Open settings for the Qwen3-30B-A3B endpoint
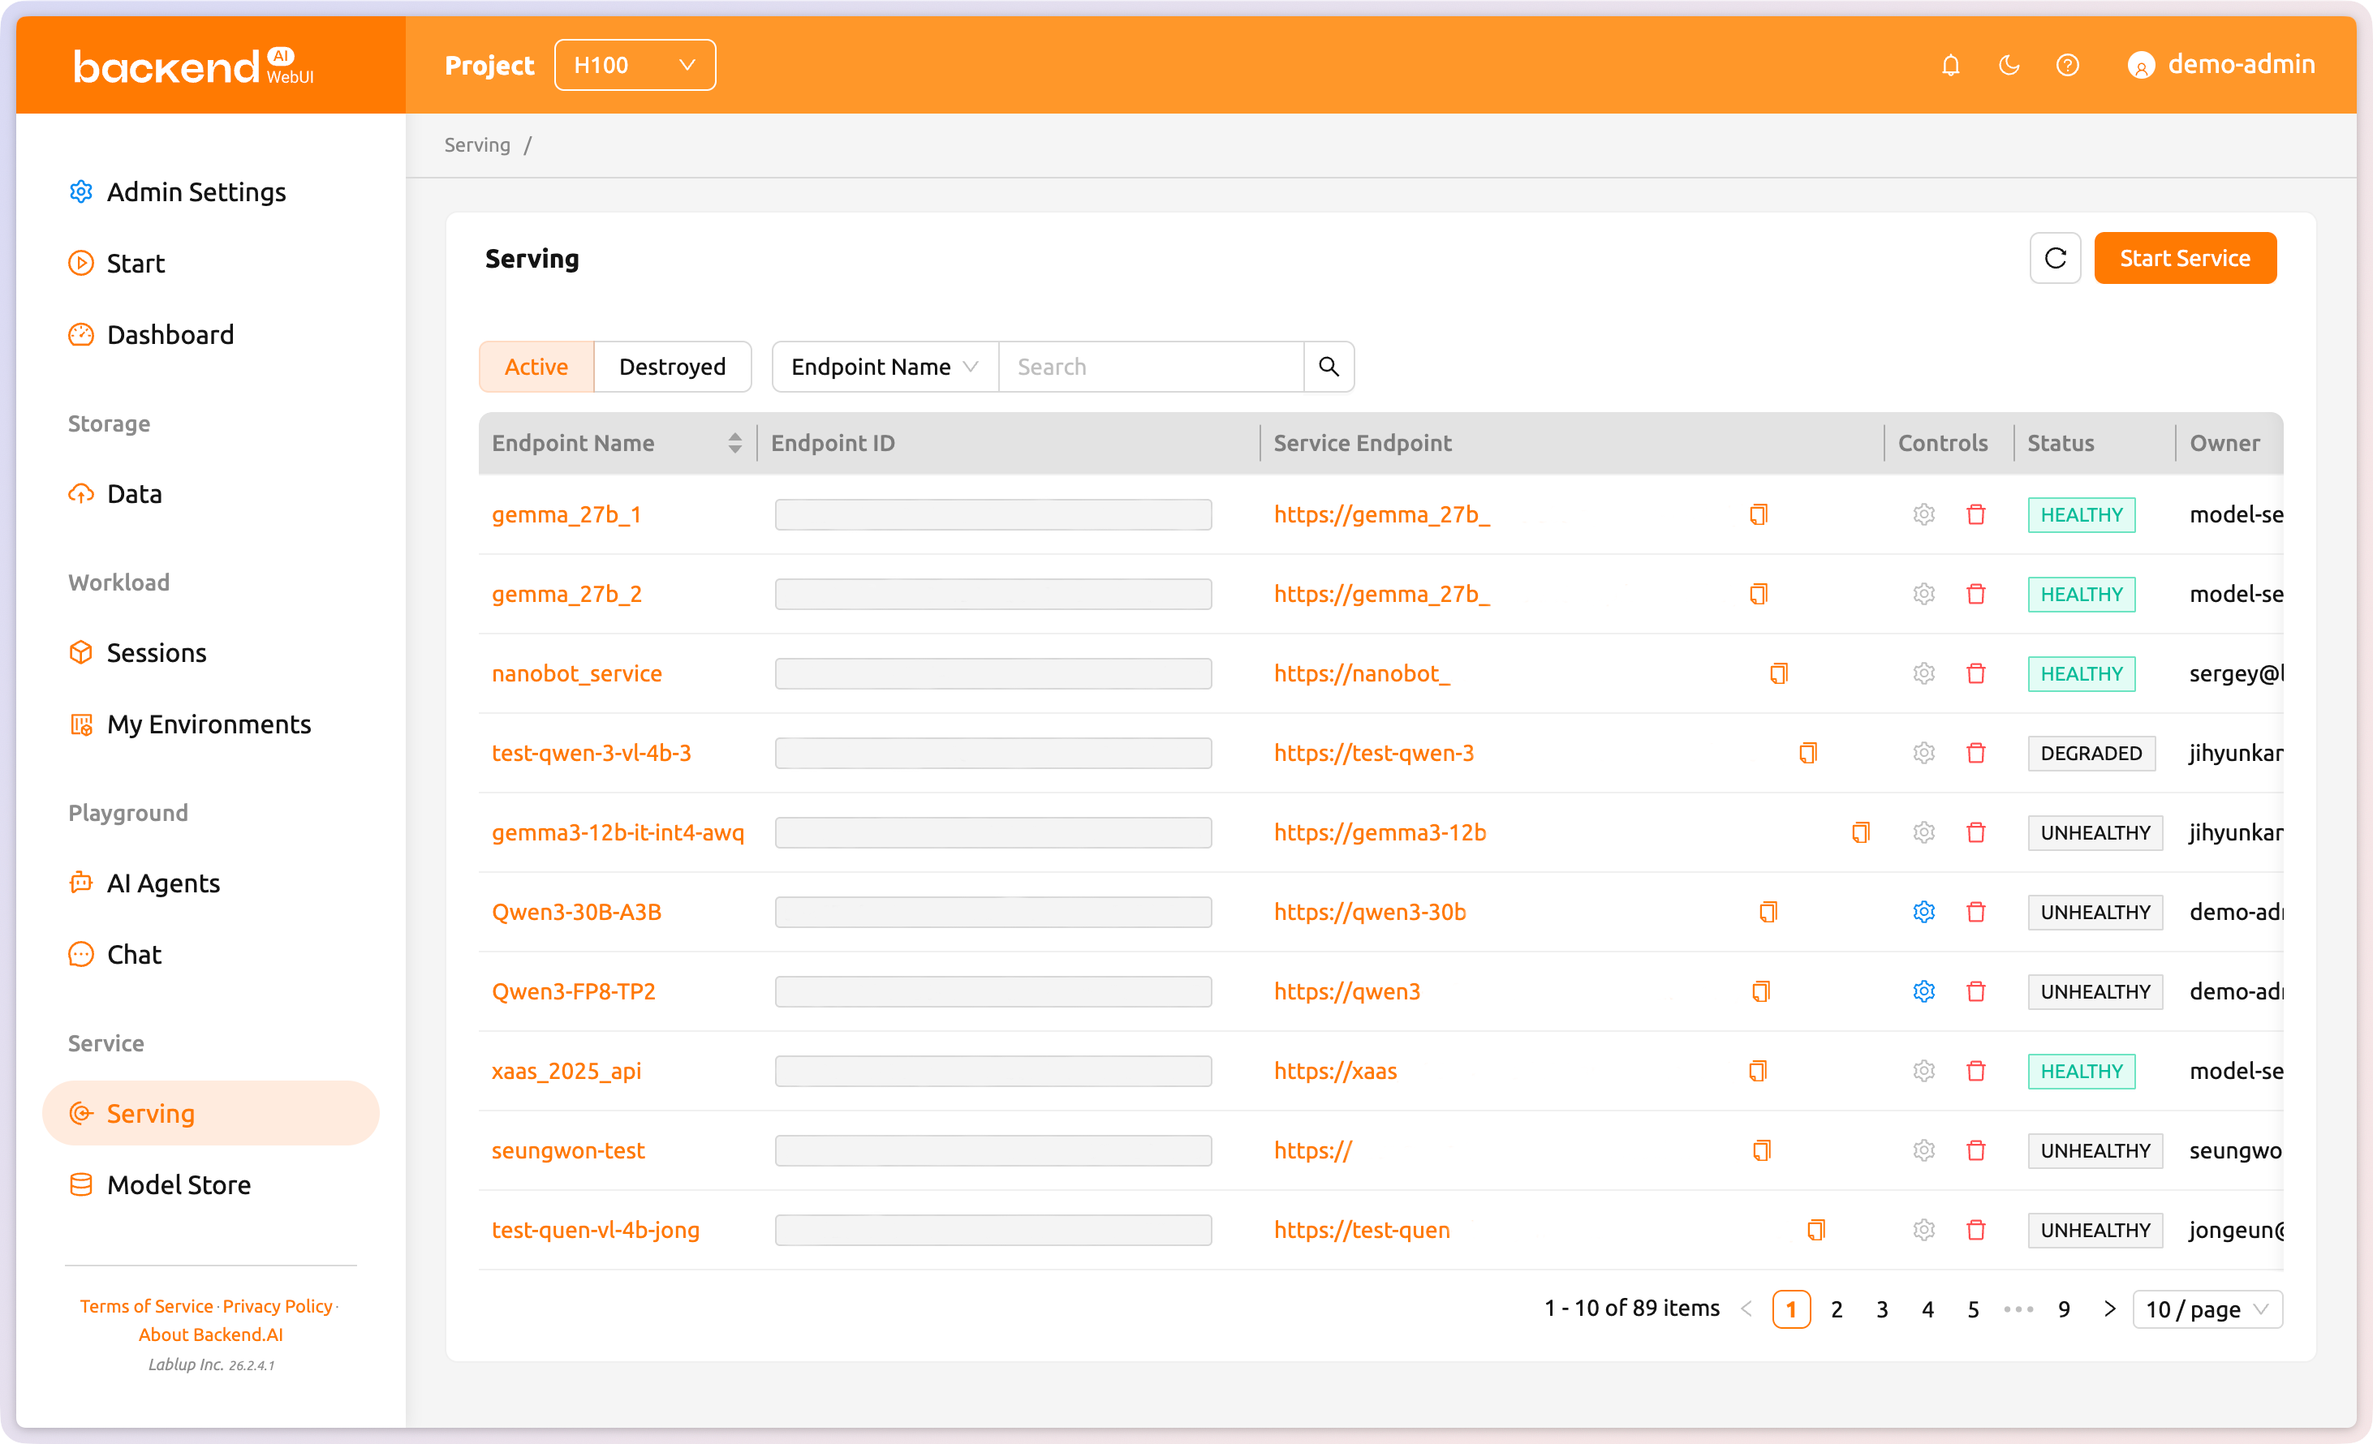Screen dimensions: 2373x1444 1923,912
